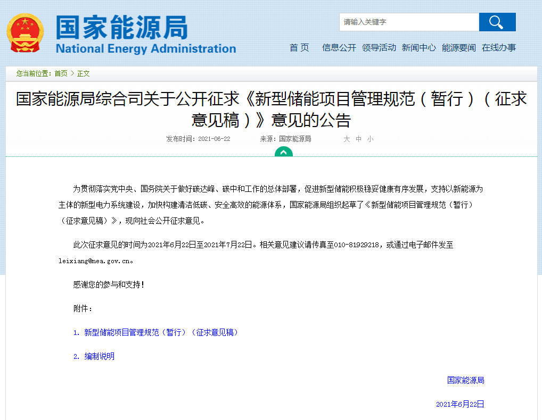
Task: Collapse the article using the green arrow icon
Action: (x=284, y=152)
